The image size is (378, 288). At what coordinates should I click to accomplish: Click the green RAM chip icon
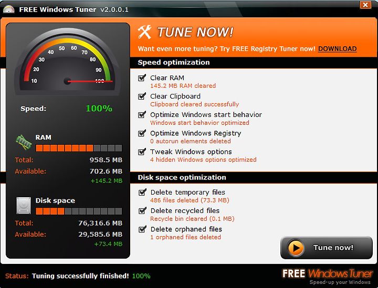(x=24, y=142)
